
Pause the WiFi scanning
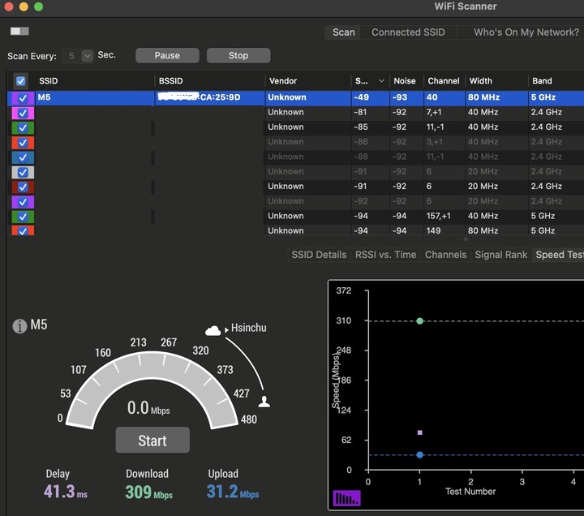[167, 55]
